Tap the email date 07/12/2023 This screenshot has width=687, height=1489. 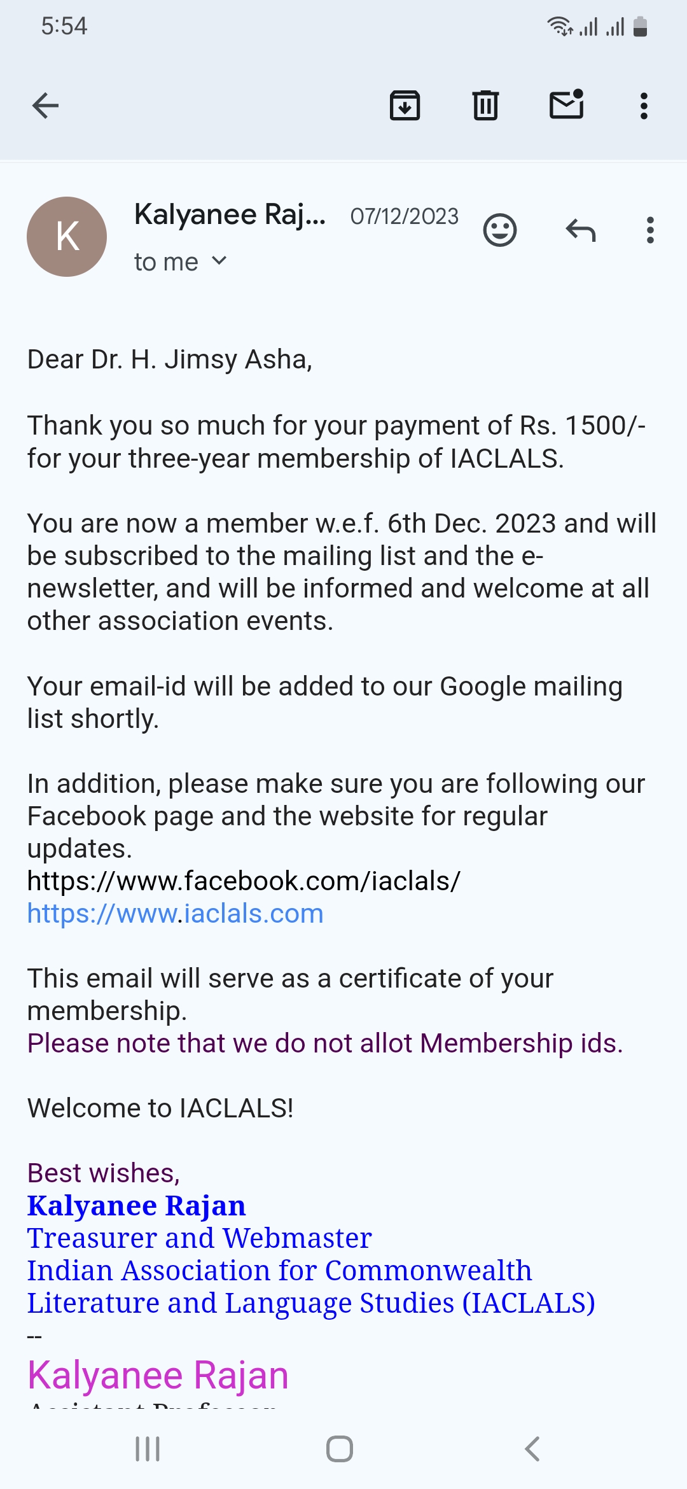[404, 216]
